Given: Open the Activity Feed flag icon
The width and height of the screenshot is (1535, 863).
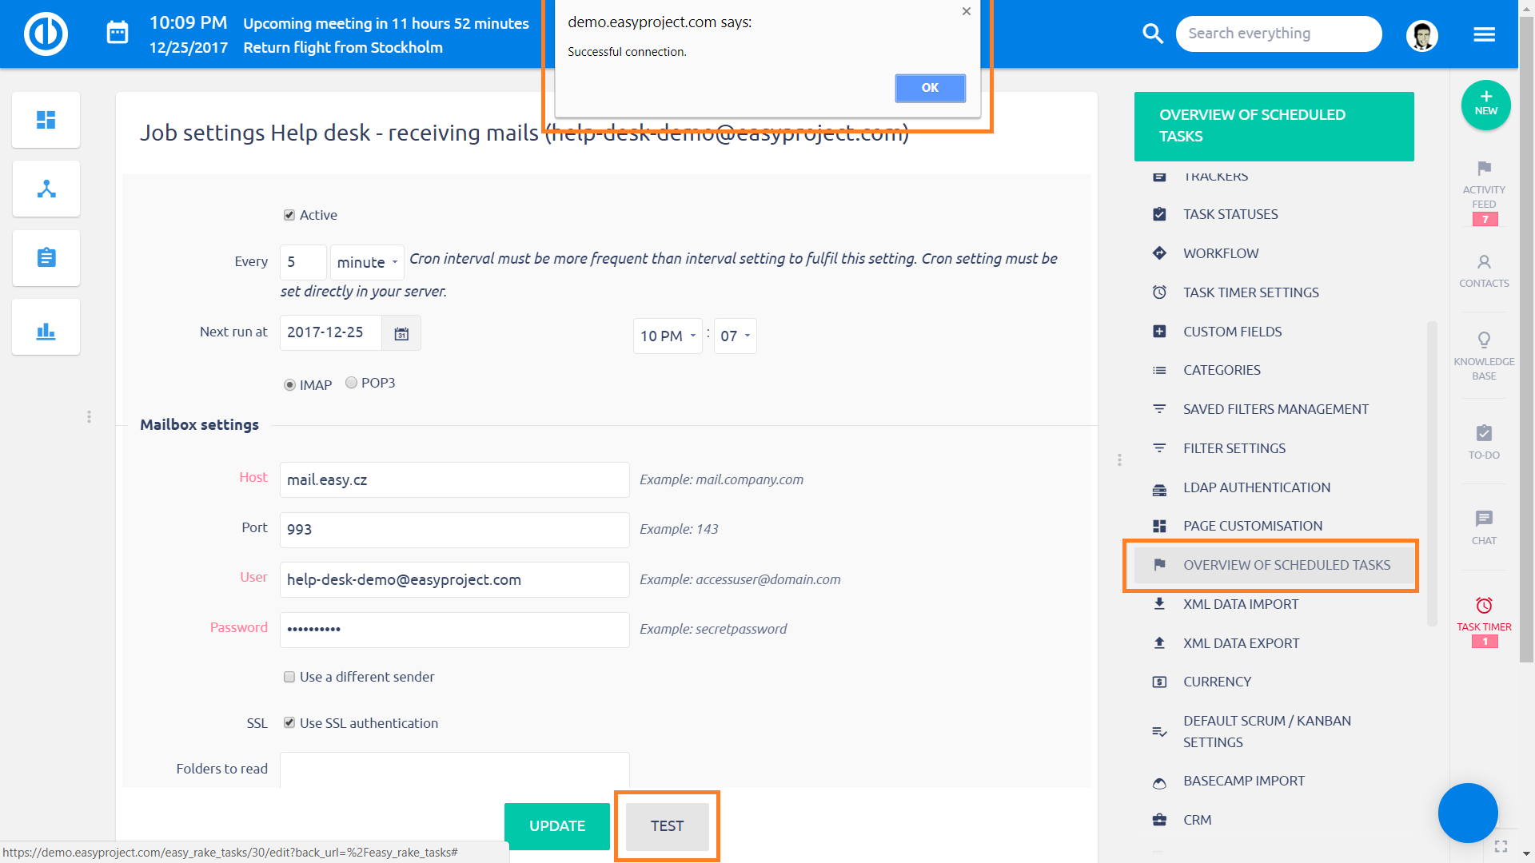Looking at the screenshot, I should pos(1484,169).
